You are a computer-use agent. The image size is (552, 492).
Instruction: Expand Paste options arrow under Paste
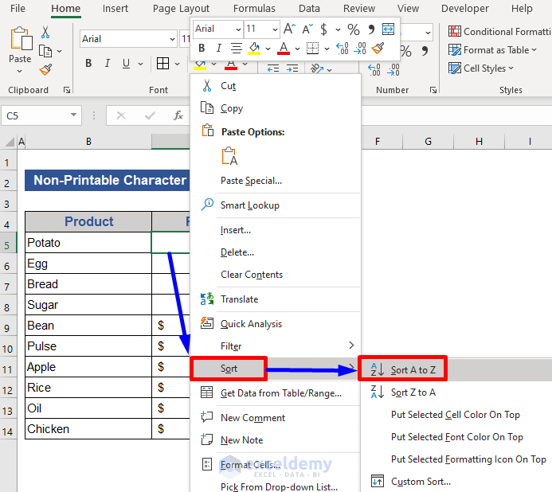pos(20,71)
